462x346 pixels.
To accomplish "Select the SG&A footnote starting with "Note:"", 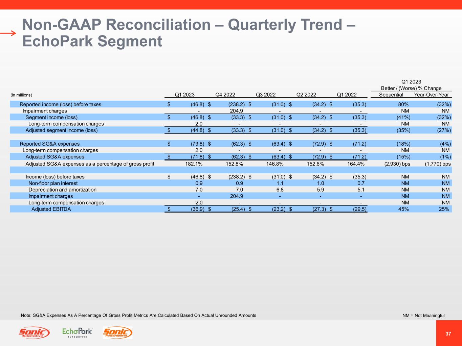I will click(x=138, y=315).
